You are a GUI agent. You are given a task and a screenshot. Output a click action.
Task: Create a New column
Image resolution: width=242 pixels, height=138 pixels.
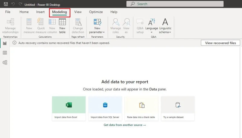[x=52, y=26]
